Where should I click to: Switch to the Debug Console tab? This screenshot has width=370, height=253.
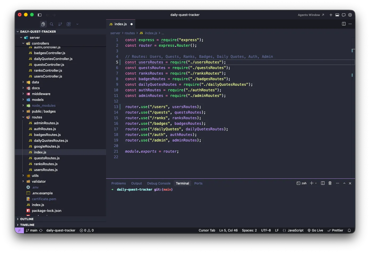coord(159,183)
